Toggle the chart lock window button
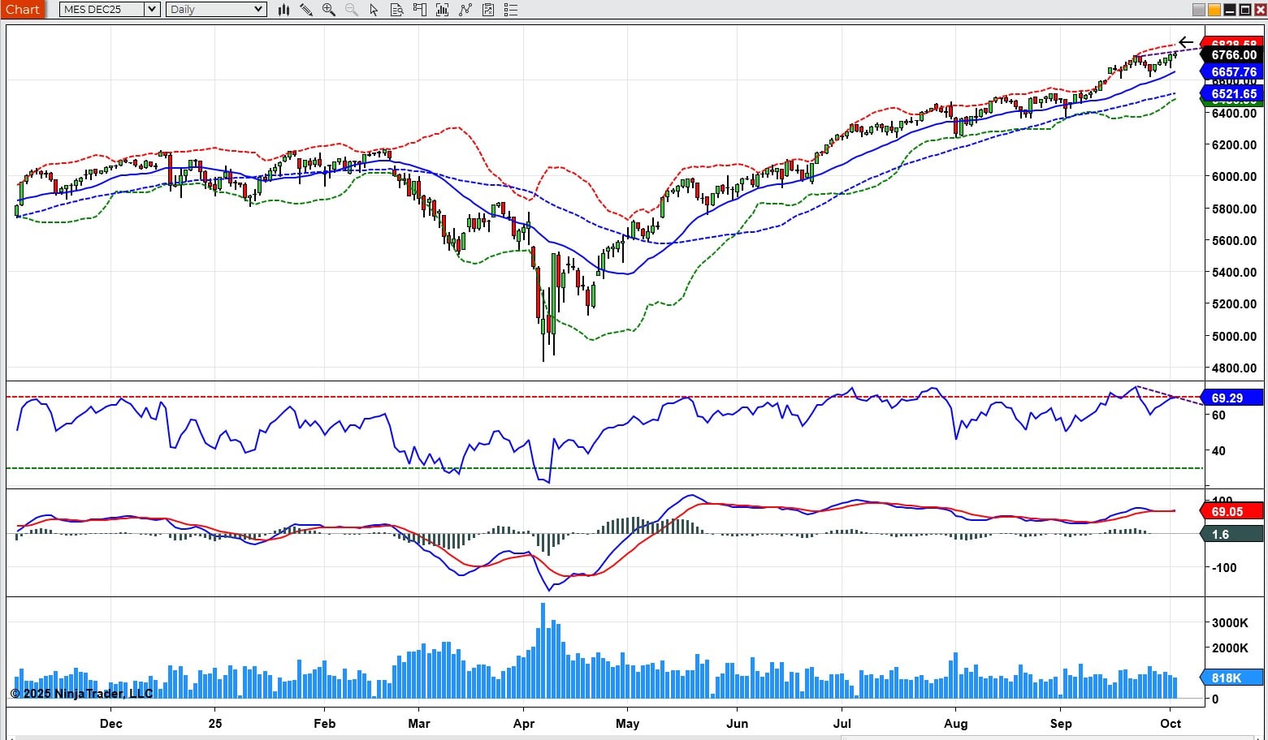1268x740 pixels. point(1198,10)
